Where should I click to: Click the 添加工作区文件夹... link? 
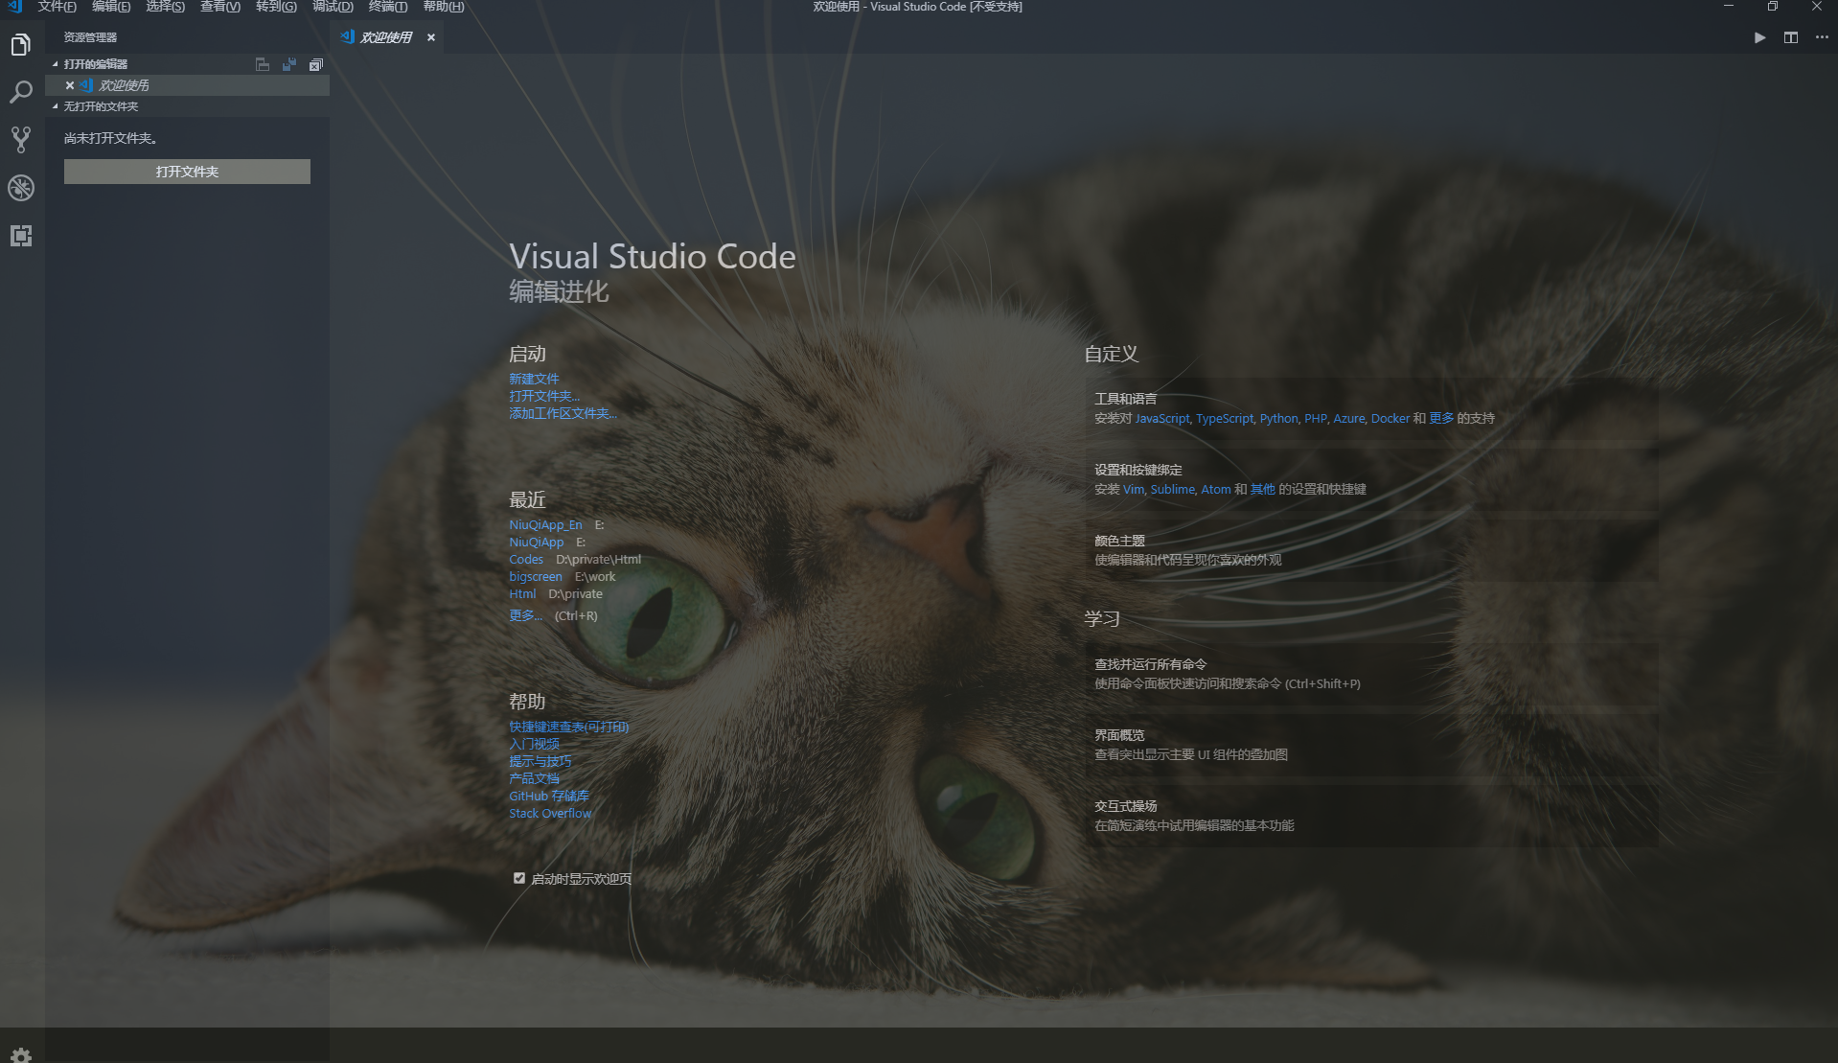563,413
